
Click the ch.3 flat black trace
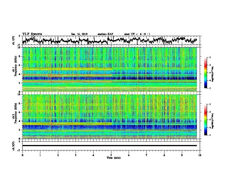110,146
